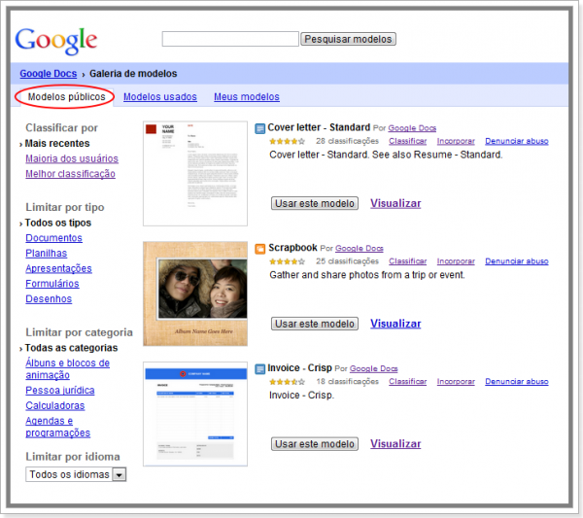Open the Scrapbook template thumbnail
Image resolution: width=583 pixels, height=518 pixels.
tap(195, 294)
